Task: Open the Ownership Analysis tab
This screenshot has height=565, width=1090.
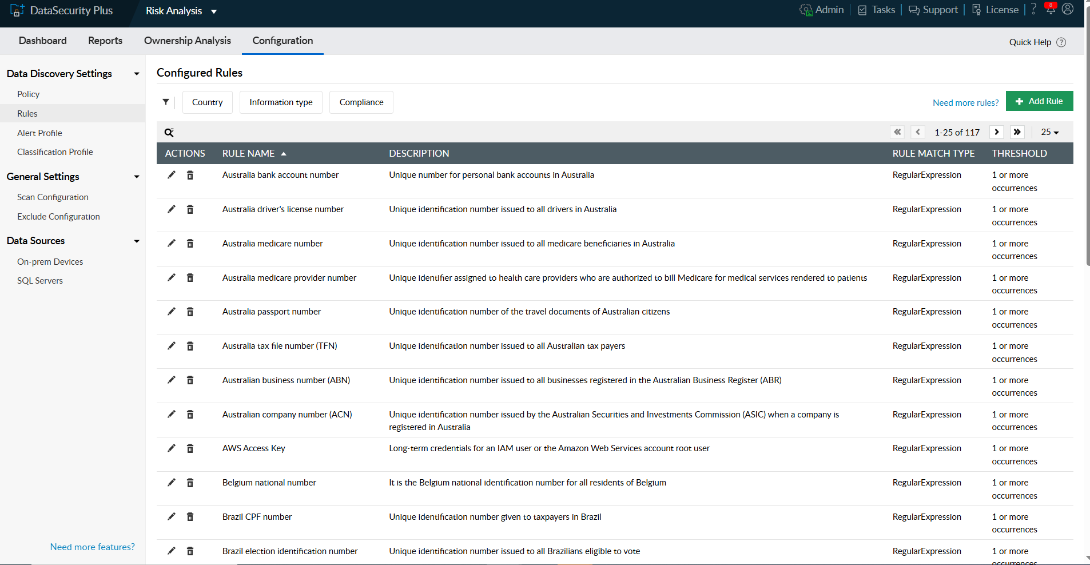Action: 187,41
